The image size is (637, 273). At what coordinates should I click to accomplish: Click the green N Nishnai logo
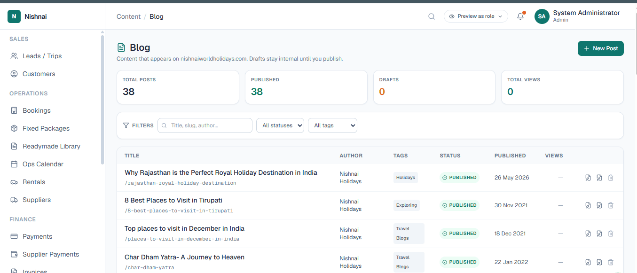pos(14,16)
